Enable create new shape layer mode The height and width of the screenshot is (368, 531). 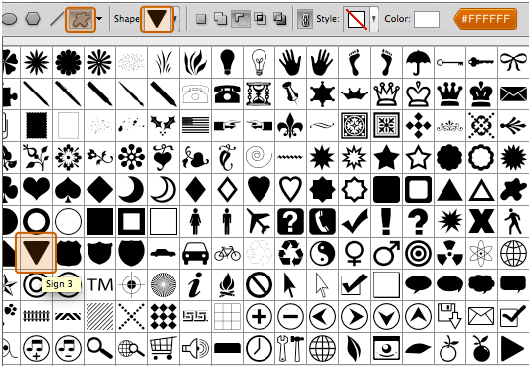tap(201, 19)
